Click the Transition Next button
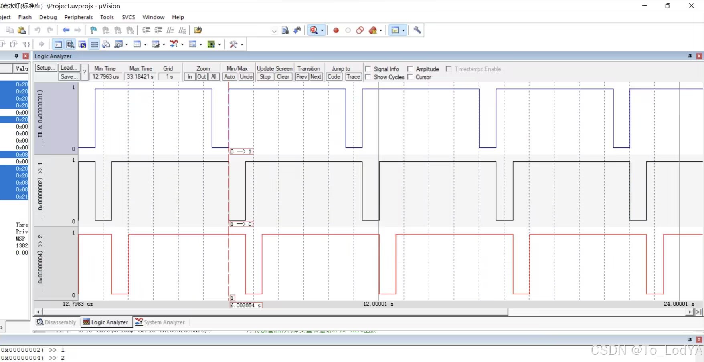Viewport: 704px width, 362px height. coord(316,77)
